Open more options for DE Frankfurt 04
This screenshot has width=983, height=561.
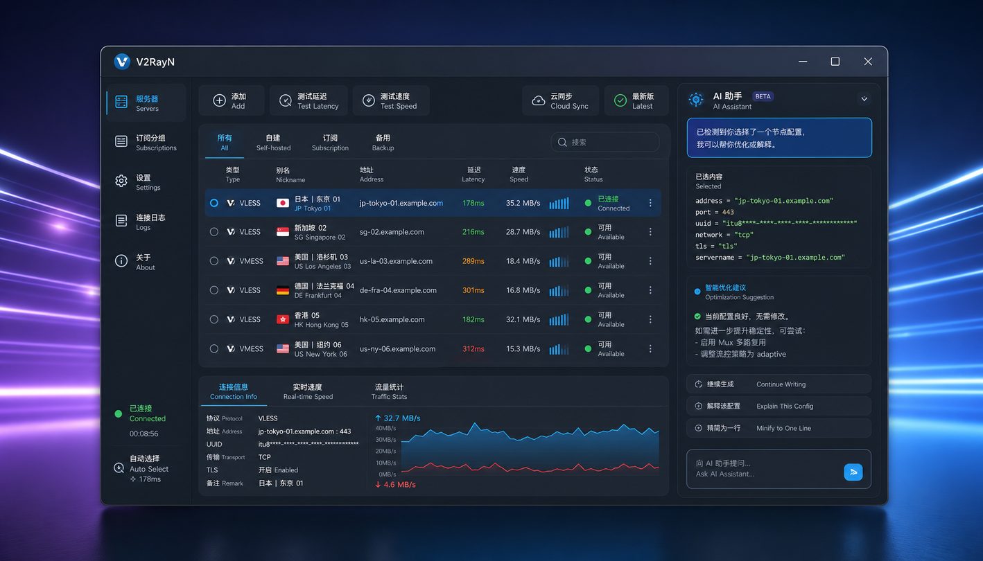pos(650,290)
